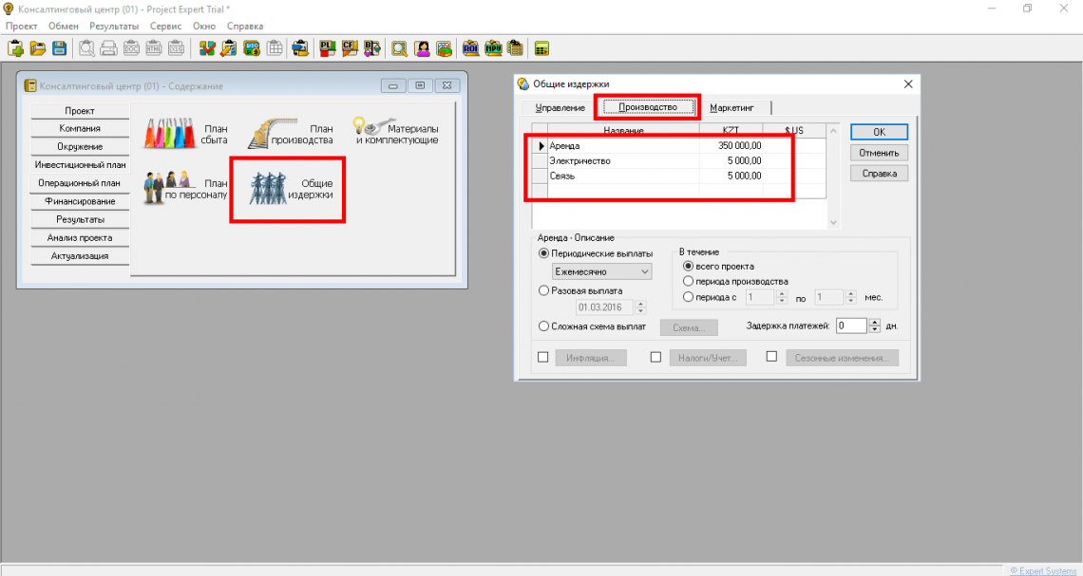
Task: Switch to the Маркетинг tab
Action: (x=732, y=108)
